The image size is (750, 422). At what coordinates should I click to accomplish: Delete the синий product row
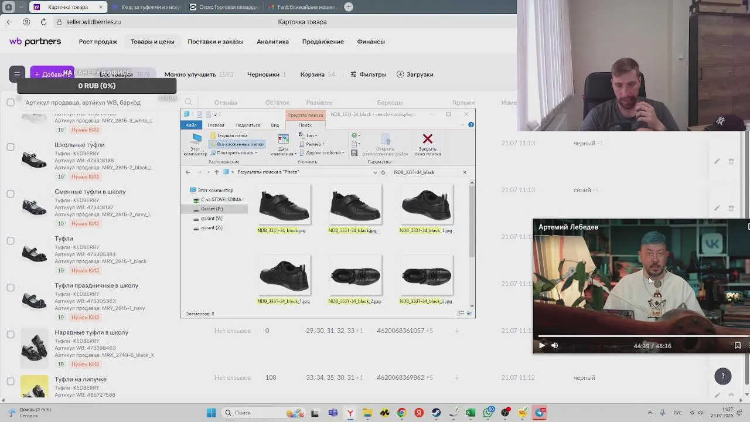point(731,208)
